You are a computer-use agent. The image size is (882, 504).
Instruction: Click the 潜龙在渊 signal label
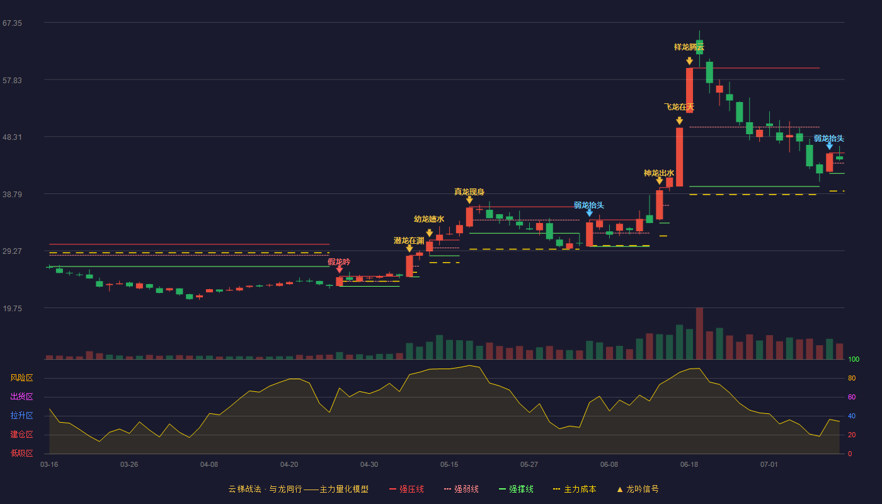coord(409,241)
